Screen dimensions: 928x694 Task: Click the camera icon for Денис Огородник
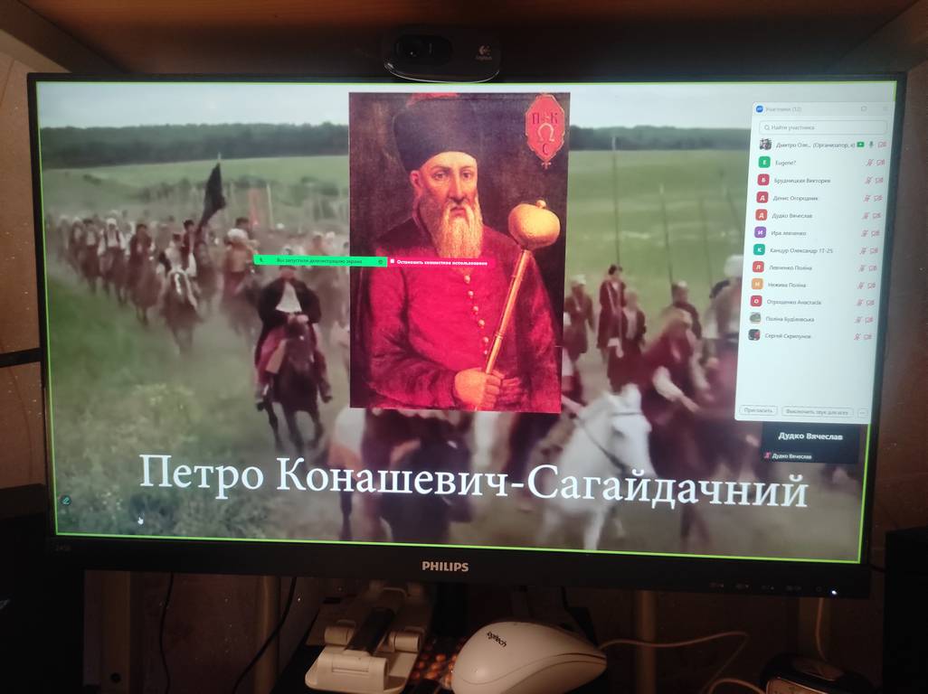[x=877, y=198]
